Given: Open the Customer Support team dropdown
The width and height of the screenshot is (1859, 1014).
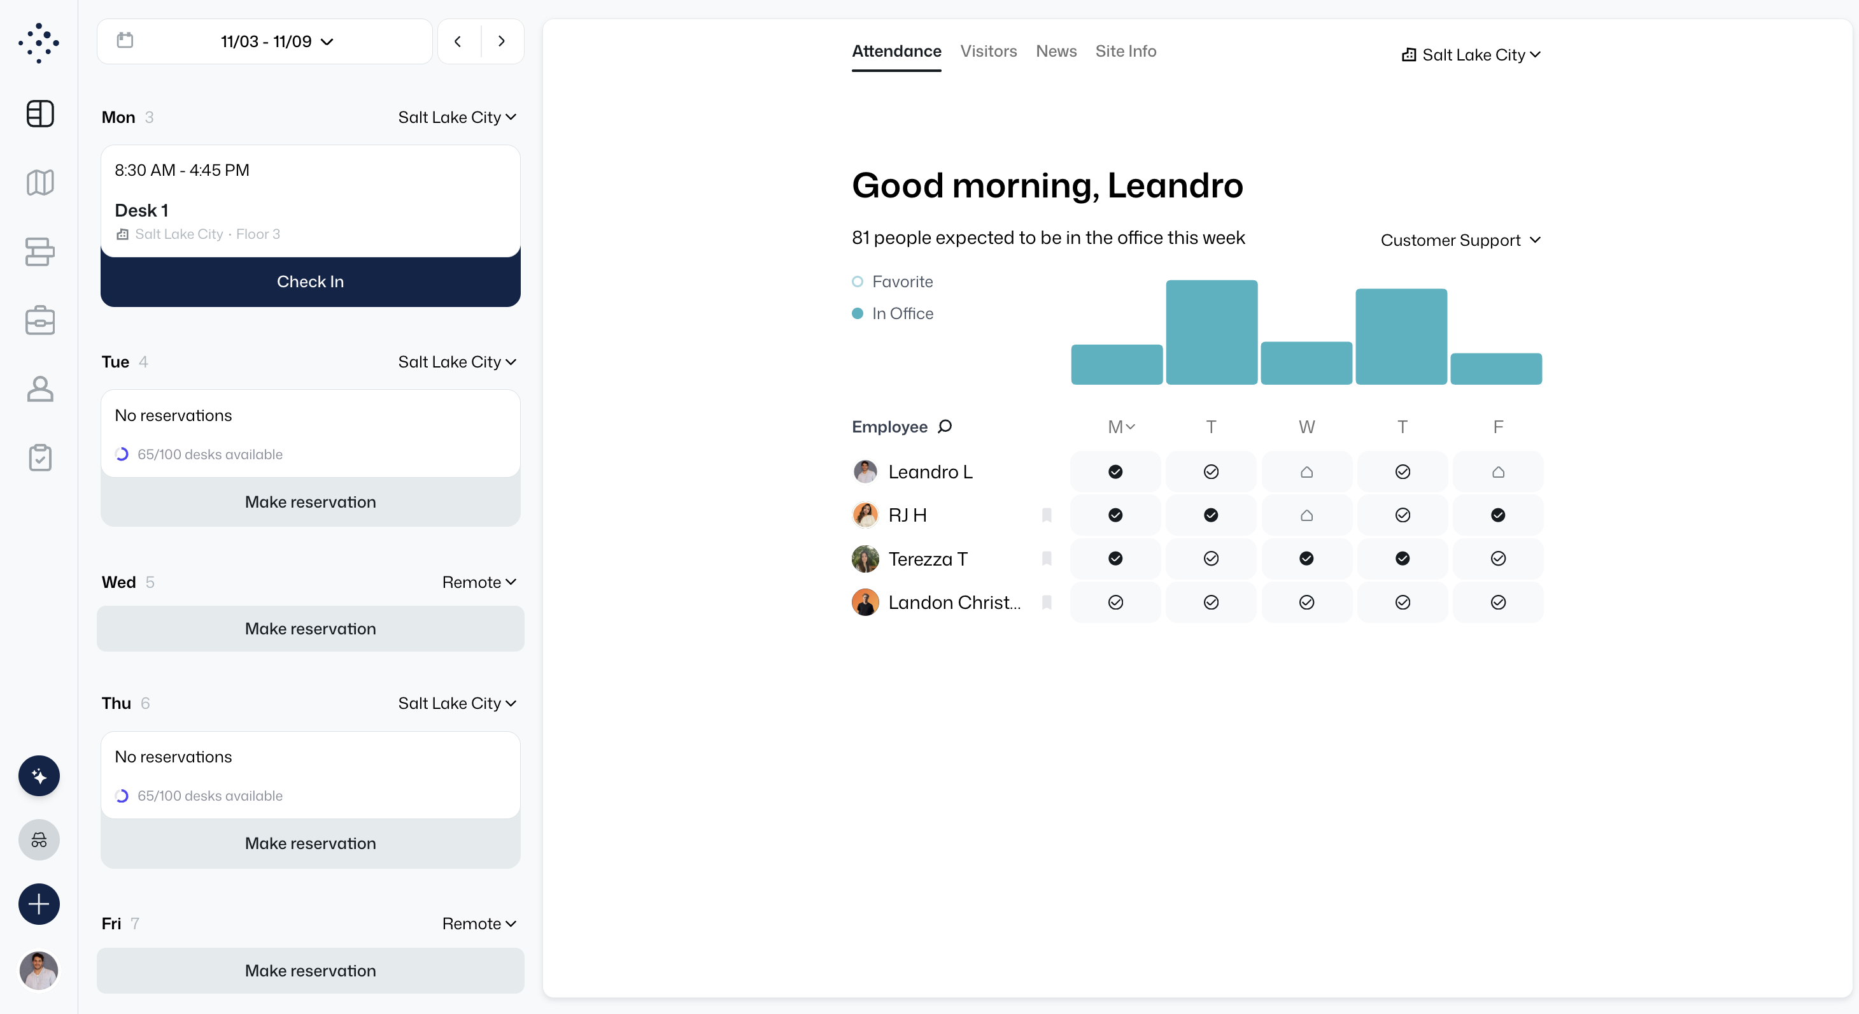Looking at the screenshot, I should pyautogui.click(x=1460, y=239).
